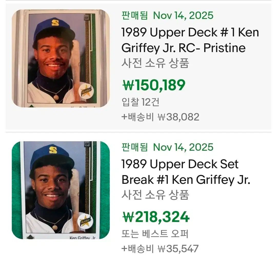This screenshot has height=262, width=277.
Task: Click second listing's '사전 소유 상품' condition text
Action: (x=155, y=195)
